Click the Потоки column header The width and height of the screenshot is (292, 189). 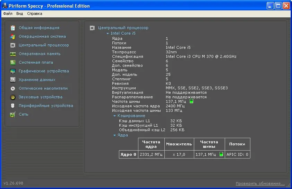[x=238, y=144]
